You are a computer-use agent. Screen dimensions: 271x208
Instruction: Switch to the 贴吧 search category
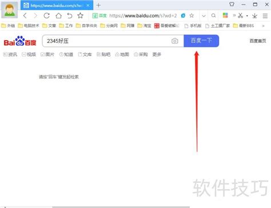[103, 54]
